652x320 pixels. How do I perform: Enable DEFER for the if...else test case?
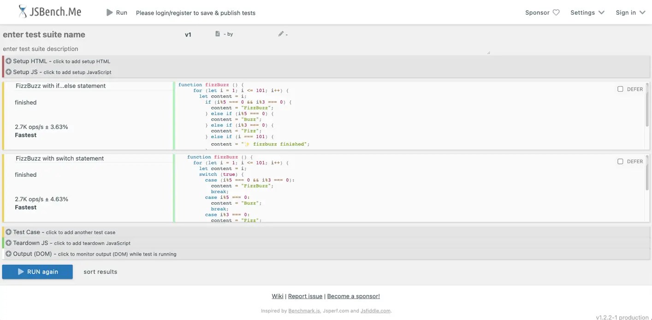click(620, 89)
